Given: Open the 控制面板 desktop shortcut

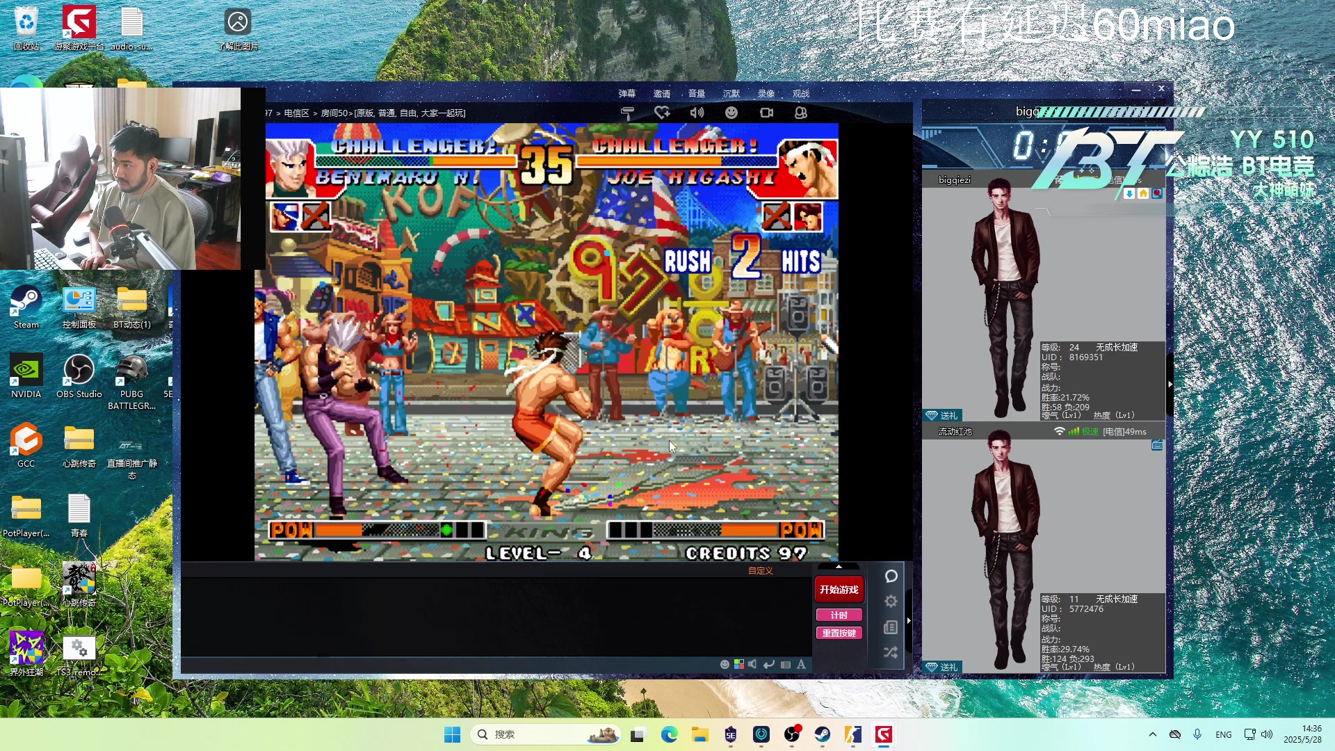Looking at the screenshot, I should 79,307.
